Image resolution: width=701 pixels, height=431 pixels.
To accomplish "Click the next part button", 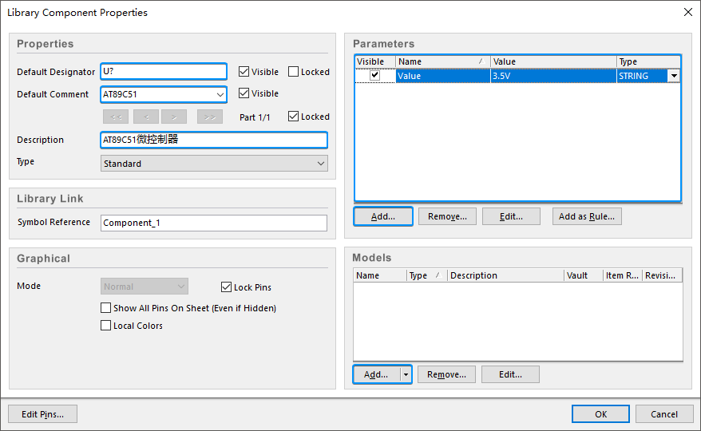I will (174, 117).
